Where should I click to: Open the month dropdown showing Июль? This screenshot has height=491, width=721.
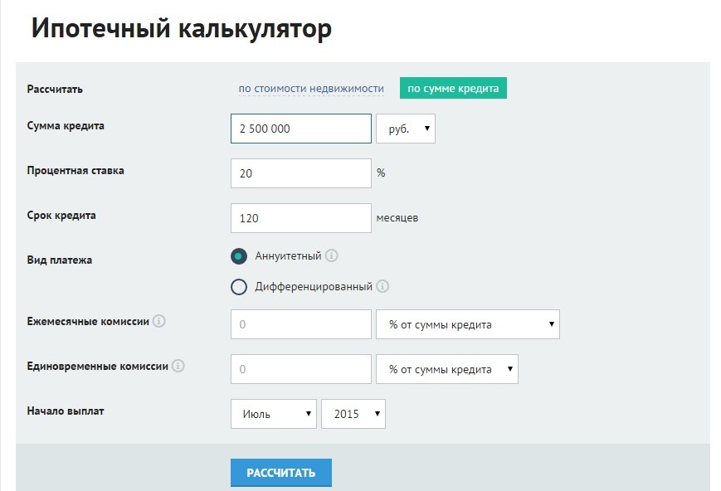tap(274, 413)
